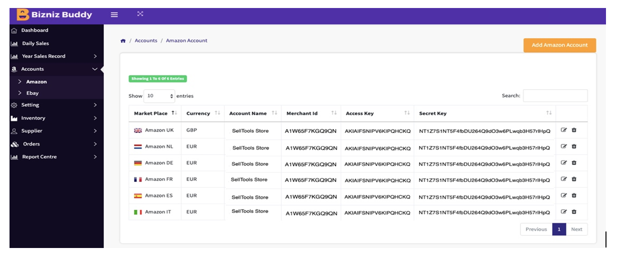
Task: Delete the Amazon FR account
Action: [574, 179]
